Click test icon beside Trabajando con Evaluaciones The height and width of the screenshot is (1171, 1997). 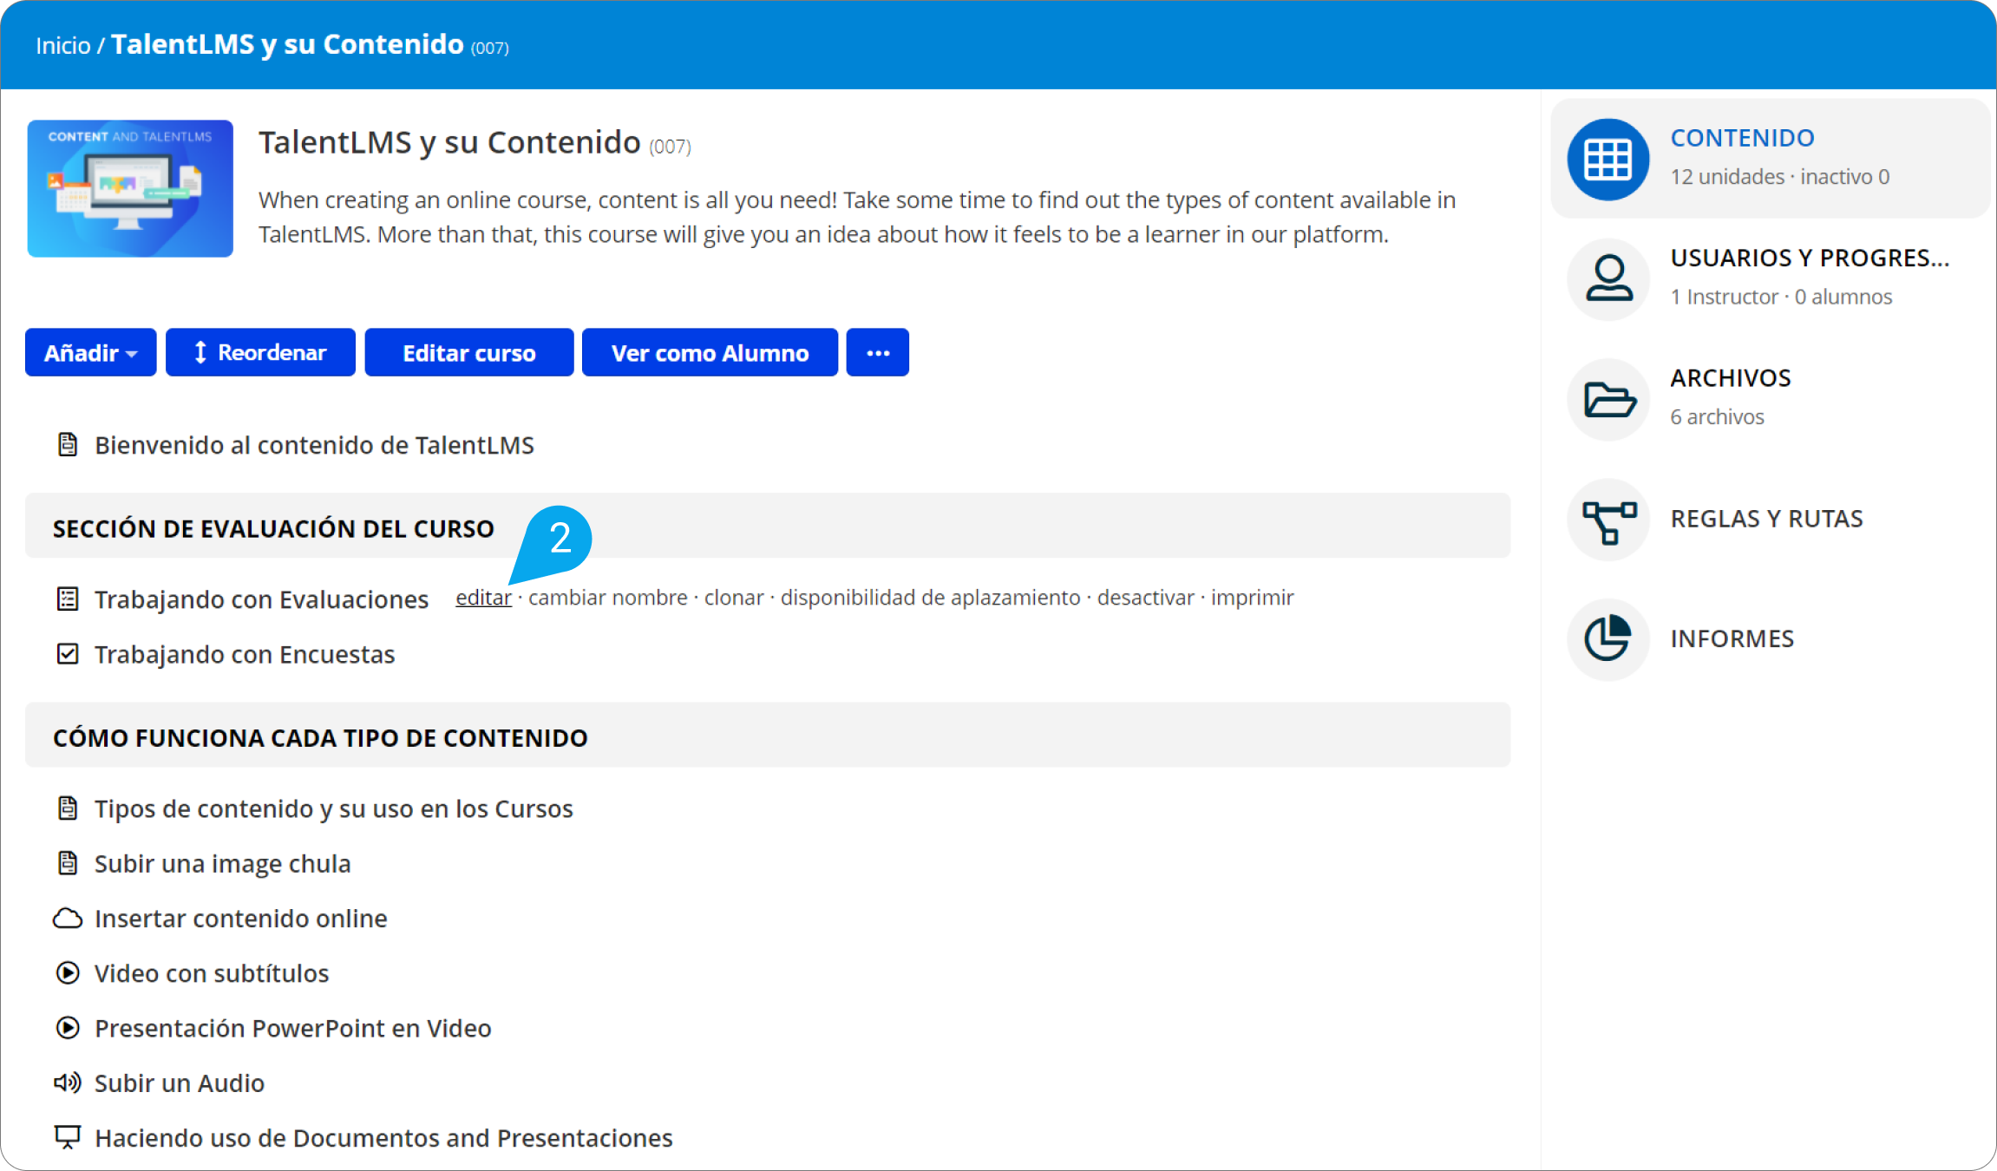(68, 599)
